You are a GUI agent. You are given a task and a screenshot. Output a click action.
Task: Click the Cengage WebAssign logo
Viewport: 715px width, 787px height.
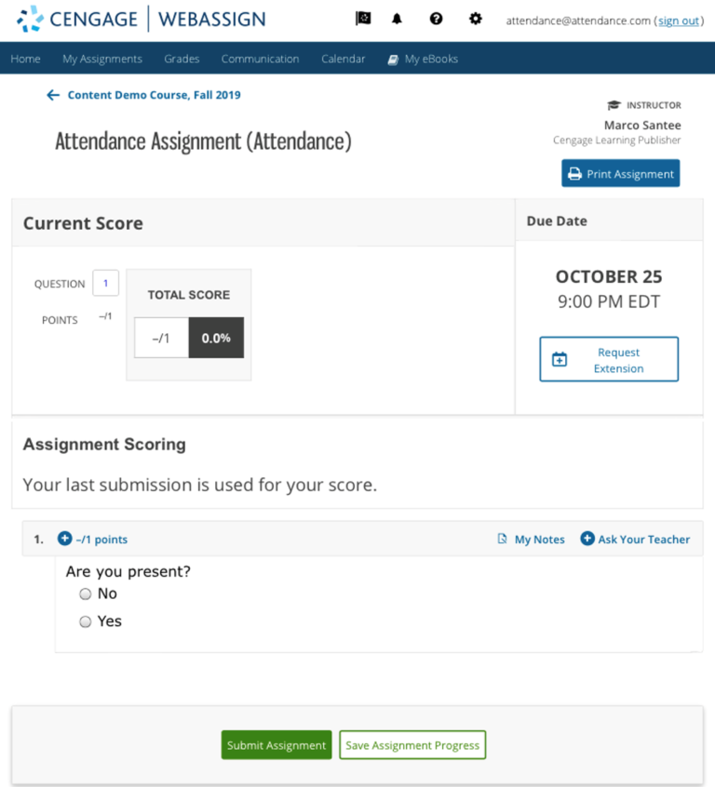click(x=140, y=19)
